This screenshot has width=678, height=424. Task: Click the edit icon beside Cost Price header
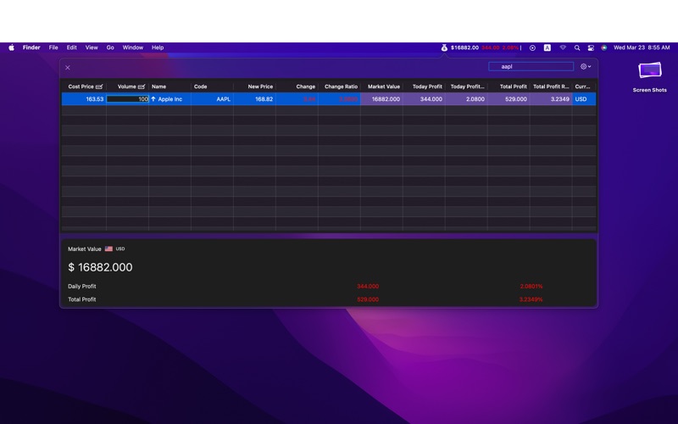click(99, 86)
